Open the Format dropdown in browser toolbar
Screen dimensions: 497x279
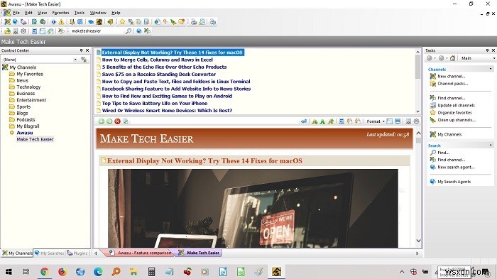click(376, 121)
